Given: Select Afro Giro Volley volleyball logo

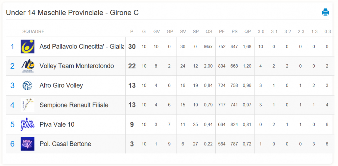Looking at the screenshot, I should (27, 86).
